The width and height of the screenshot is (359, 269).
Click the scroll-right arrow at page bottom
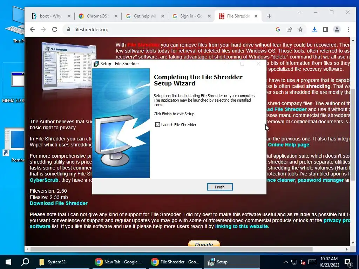[x=347, y=249]
